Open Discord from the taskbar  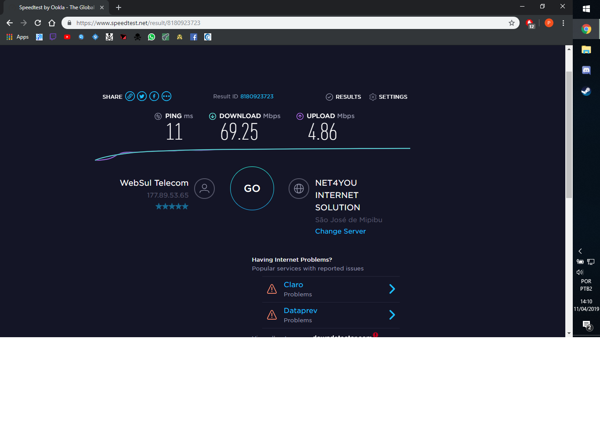coord(586,70)
